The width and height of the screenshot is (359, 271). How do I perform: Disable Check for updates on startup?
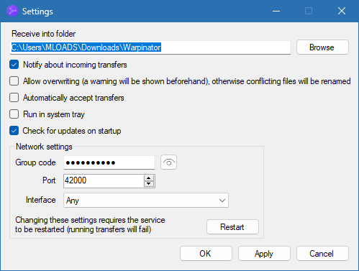click(14, 131)
